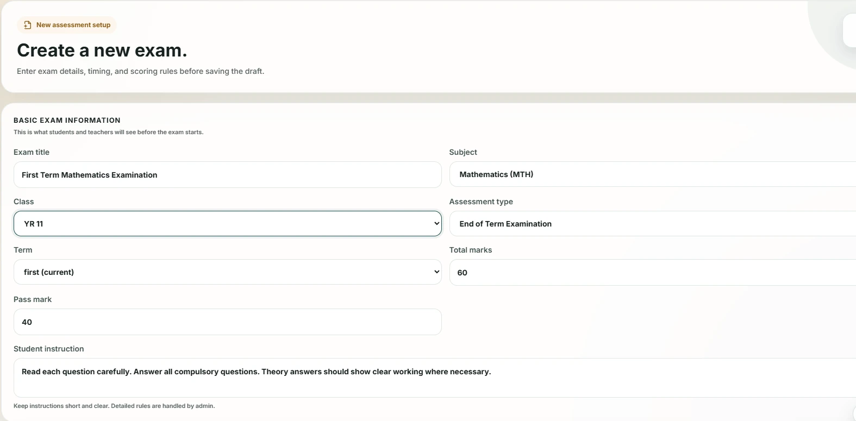856x421 pixels.
Task: Click the Student instruction text area
Action: pyautogui.click(x=435, y=378)
